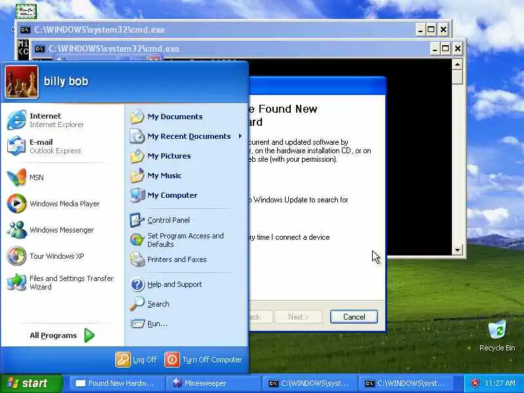Click the system tray clock
The image size is (524, 393).
pos(500,383)
